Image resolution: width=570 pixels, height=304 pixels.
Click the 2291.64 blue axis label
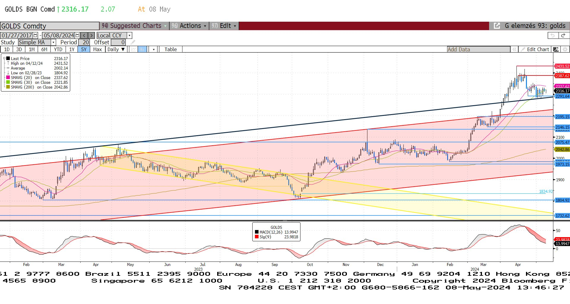(562, 96)
